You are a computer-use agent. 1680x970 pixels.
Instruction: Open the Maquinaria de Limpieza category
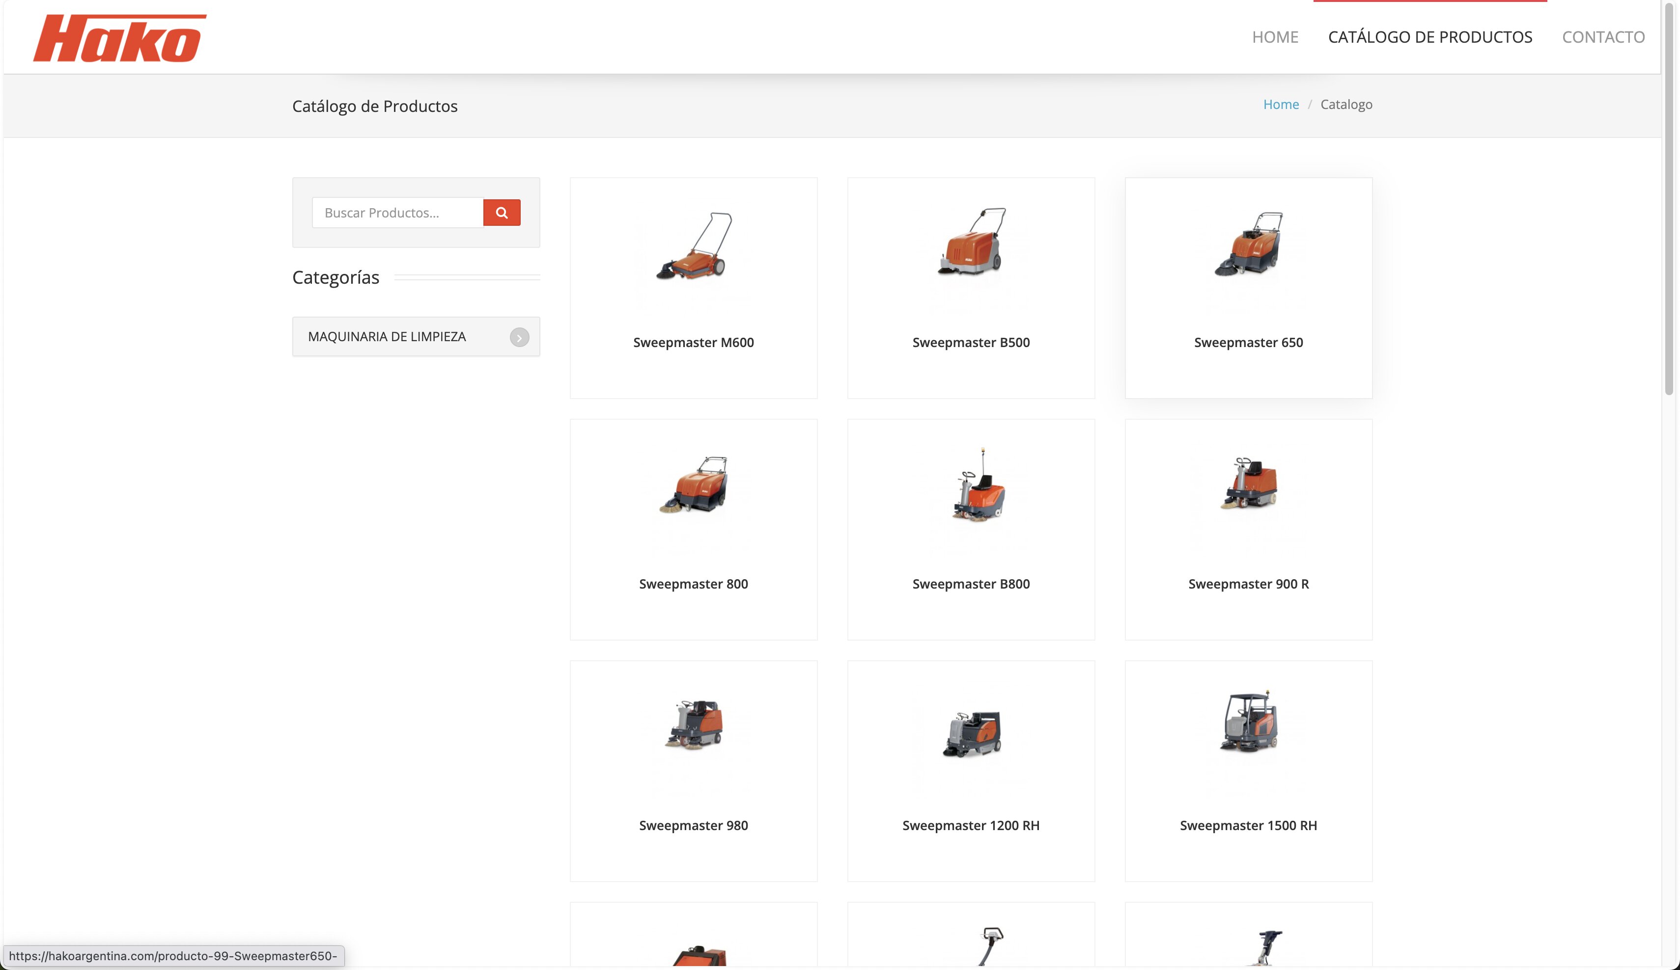[416, 336]
